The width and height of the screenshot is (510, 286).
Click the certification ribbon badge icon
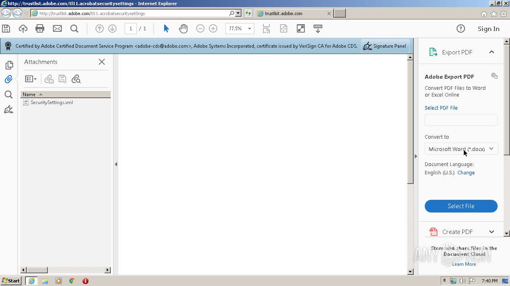point(8,46)
